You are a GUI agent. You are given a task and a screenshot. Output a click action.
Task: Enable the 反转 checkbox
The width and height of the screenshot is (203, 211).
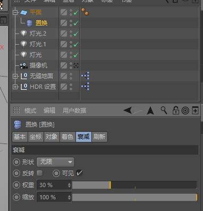pos(40,173)
